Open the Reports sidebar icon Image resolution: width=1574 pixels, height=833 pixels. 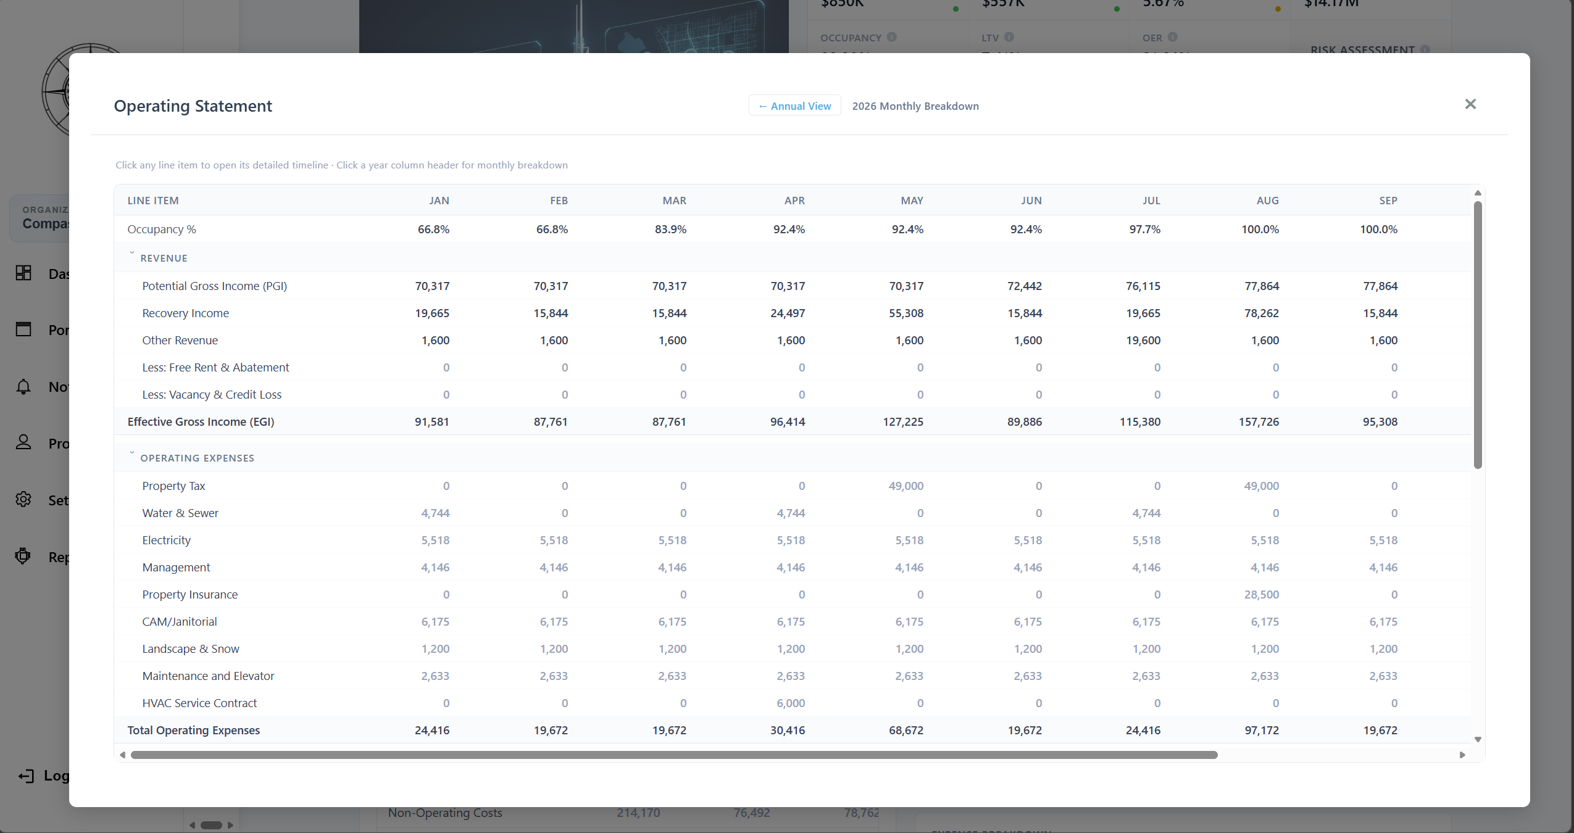(x=23, y=556)
